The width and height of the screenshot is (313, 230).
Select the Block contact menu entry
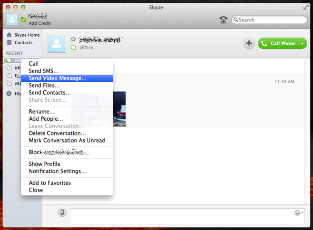tap(67, 152)
